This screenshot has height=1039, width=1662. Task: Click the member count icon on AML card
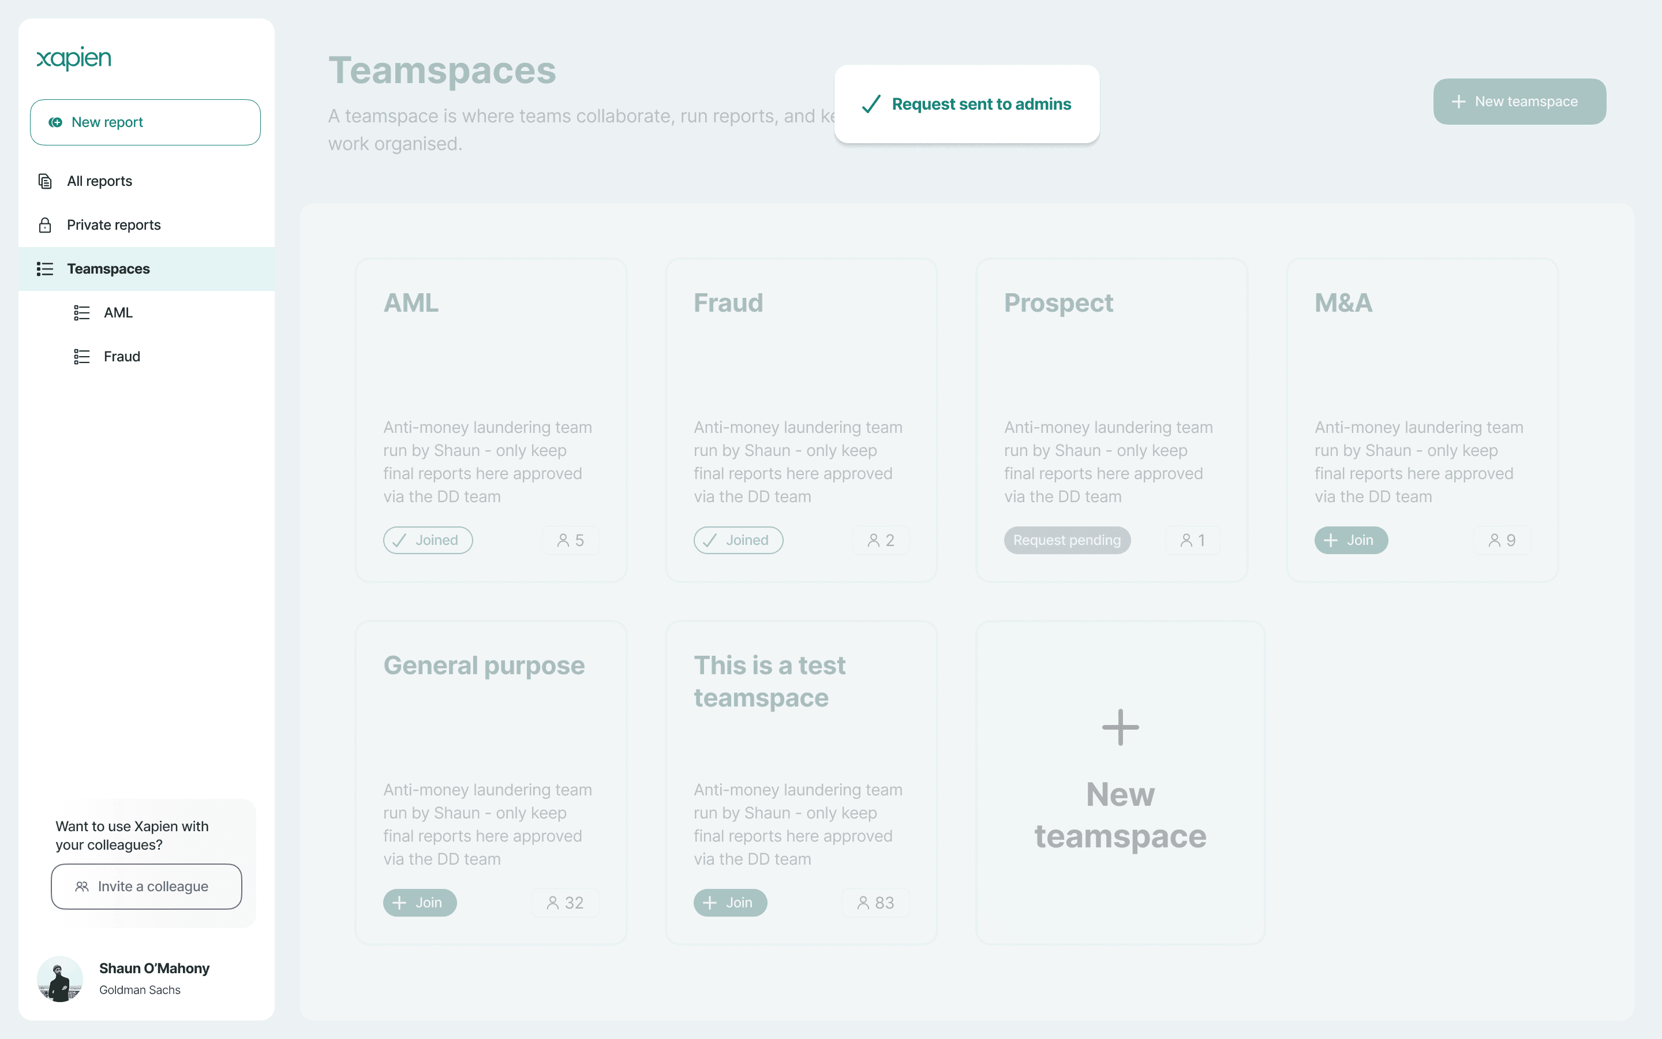click(563, 541)
